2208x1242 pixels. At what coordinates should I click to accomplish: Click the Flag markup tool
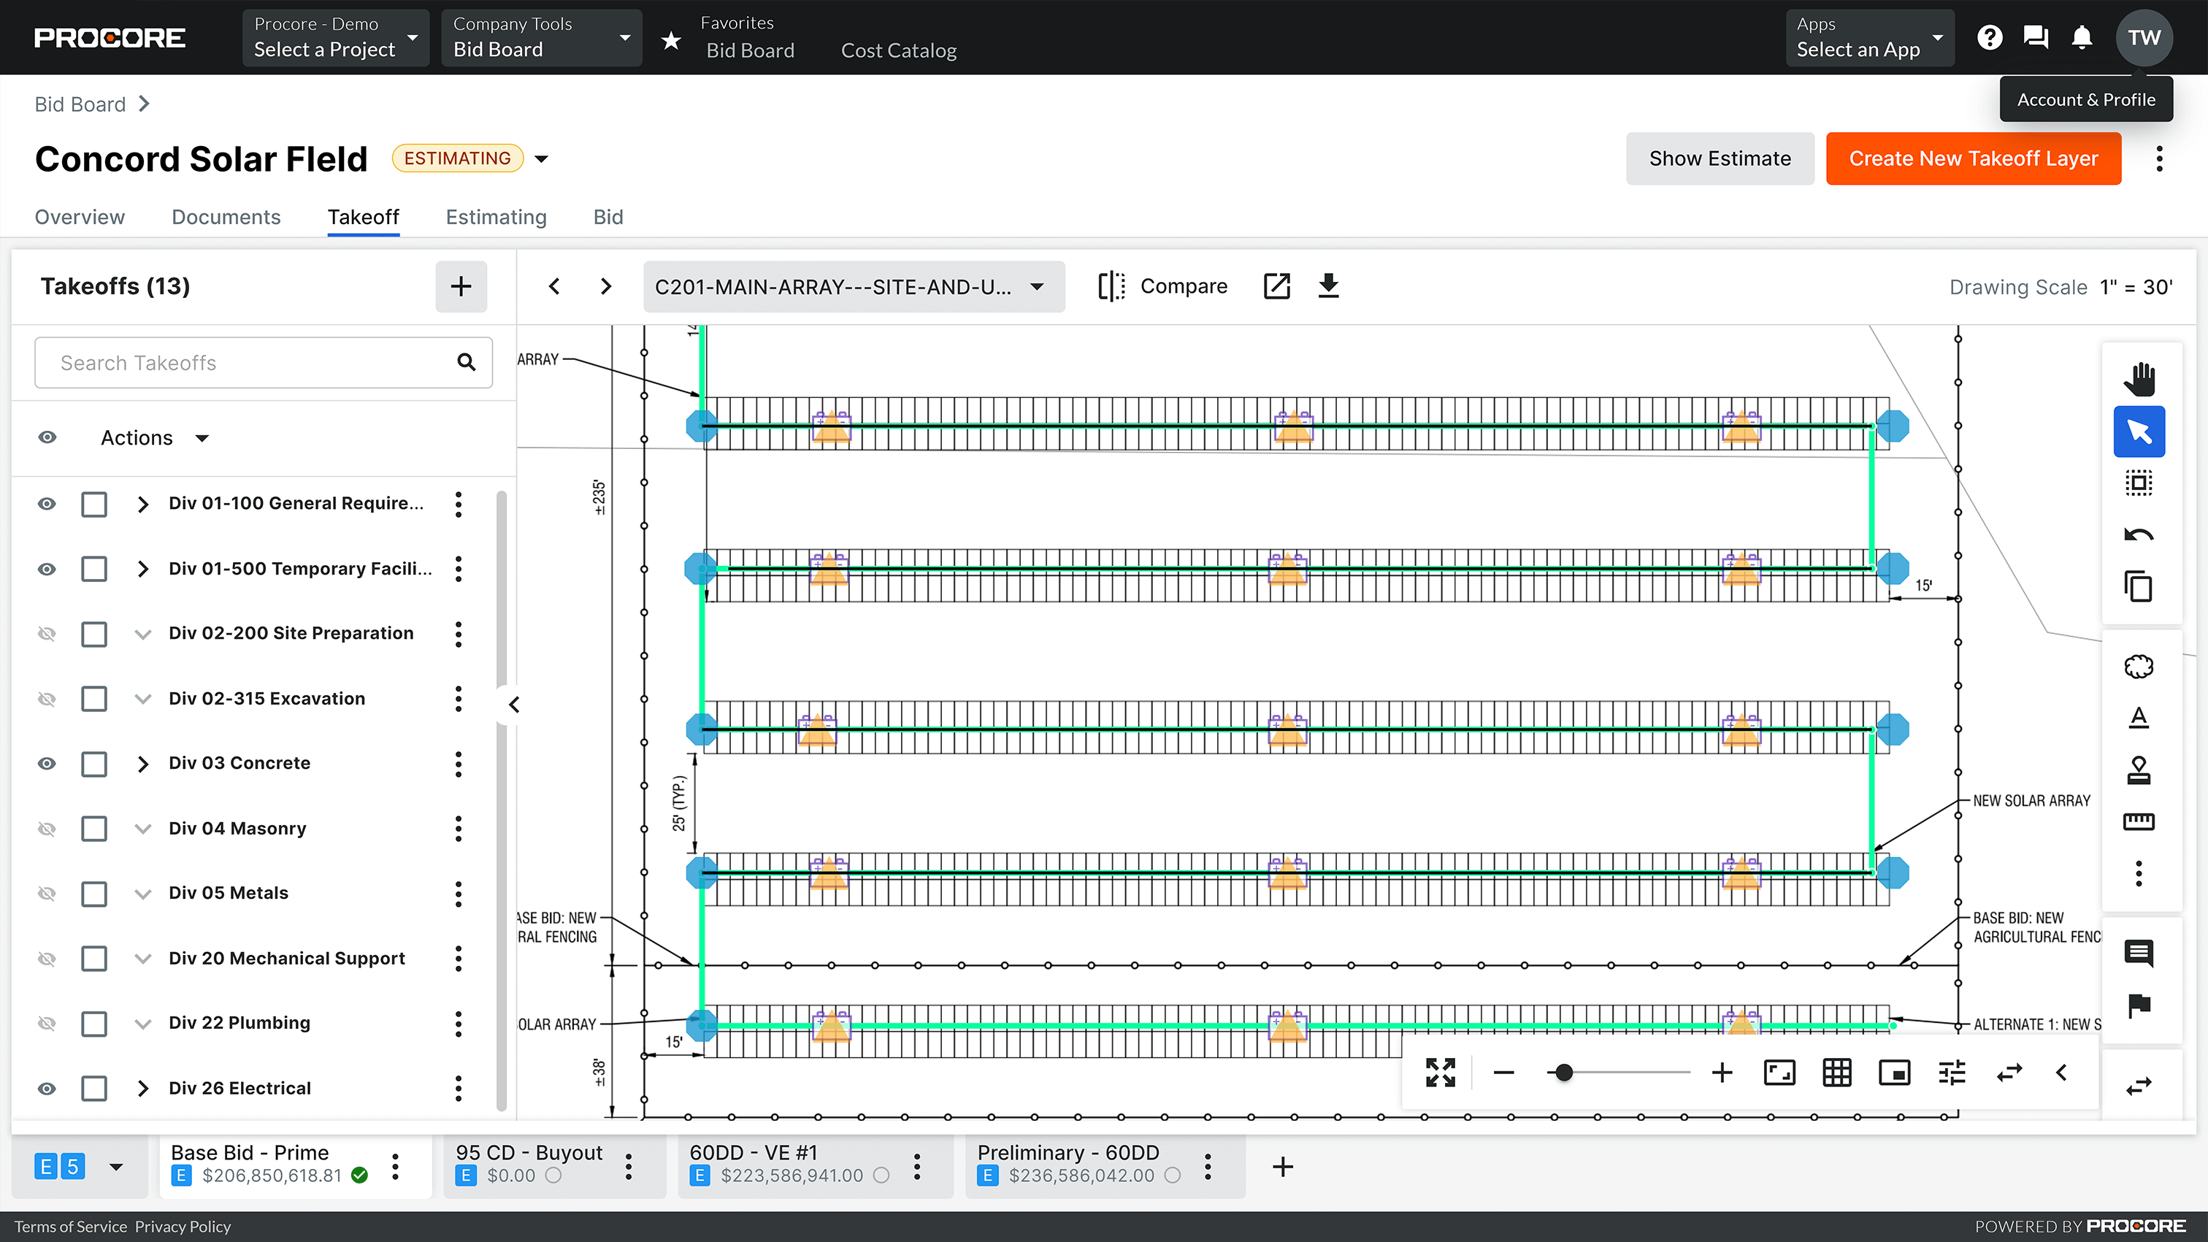tap(2139, 1005)
